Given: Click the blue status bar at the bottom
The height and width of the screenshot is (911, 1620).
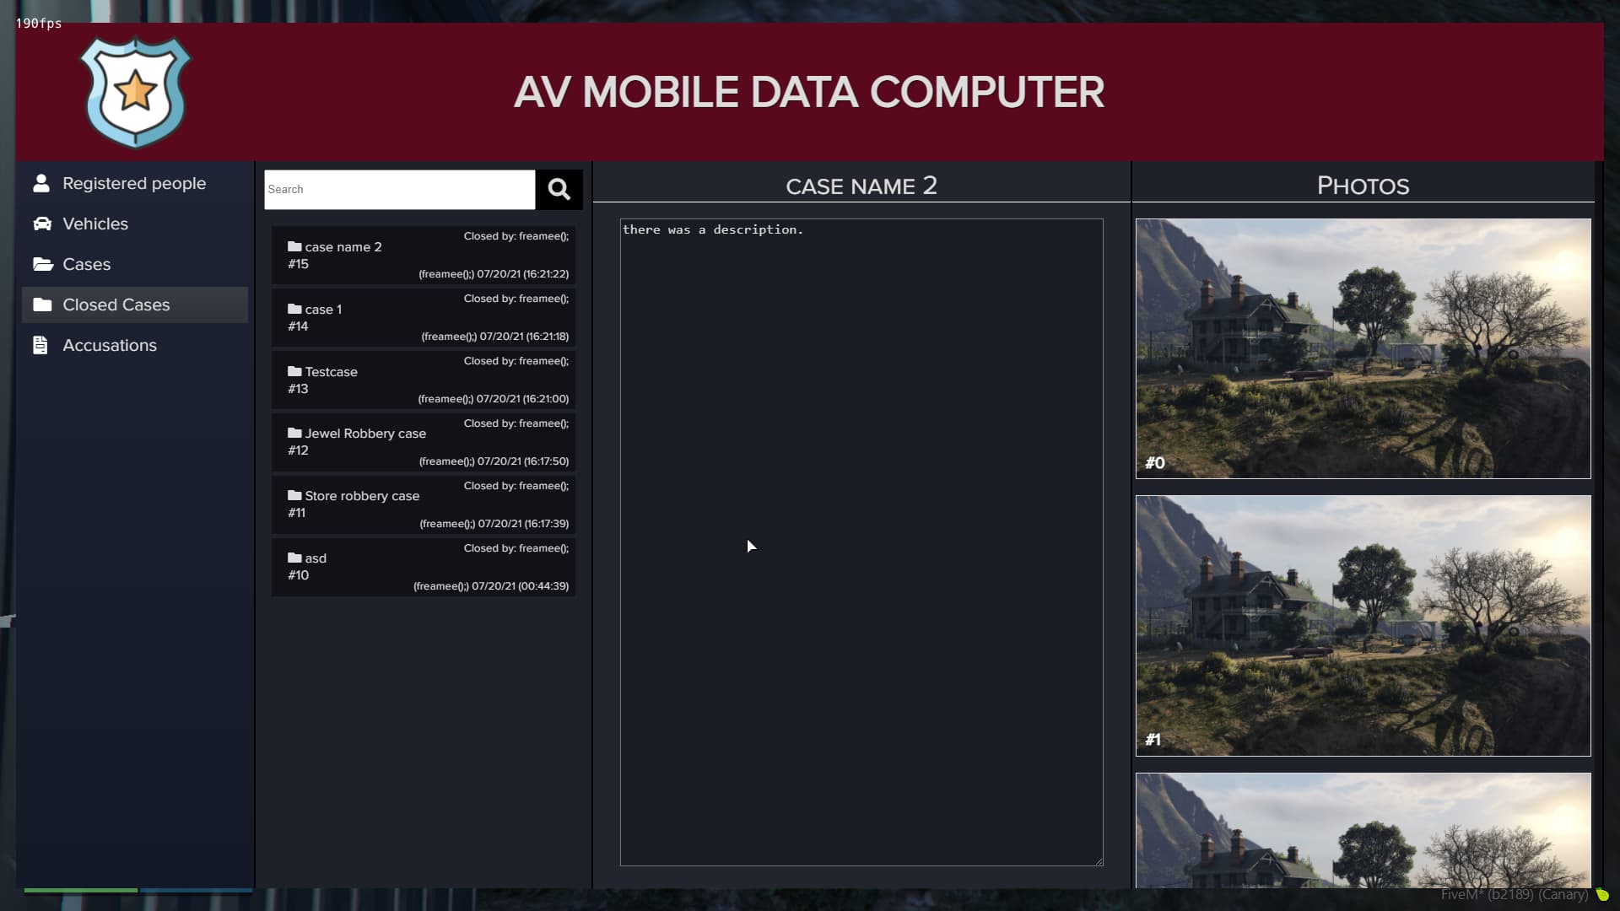Looking at the screenshot, I should coord(196,890).
